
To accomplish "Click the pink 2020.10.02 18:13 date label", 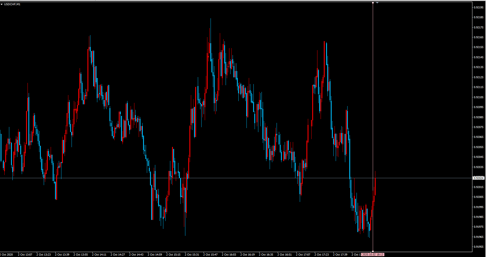I will (373, 255).
